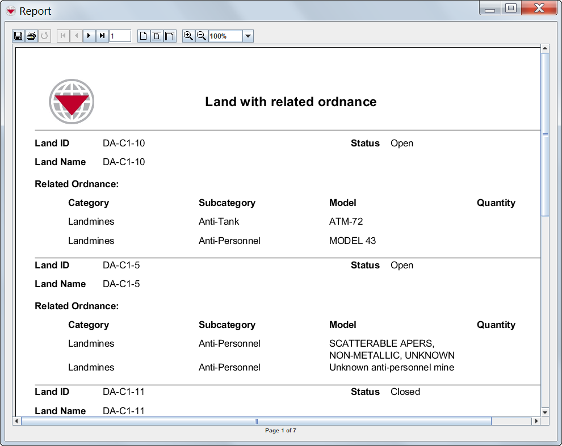
Task: Maximize the Report window
Action: point(510,9)
